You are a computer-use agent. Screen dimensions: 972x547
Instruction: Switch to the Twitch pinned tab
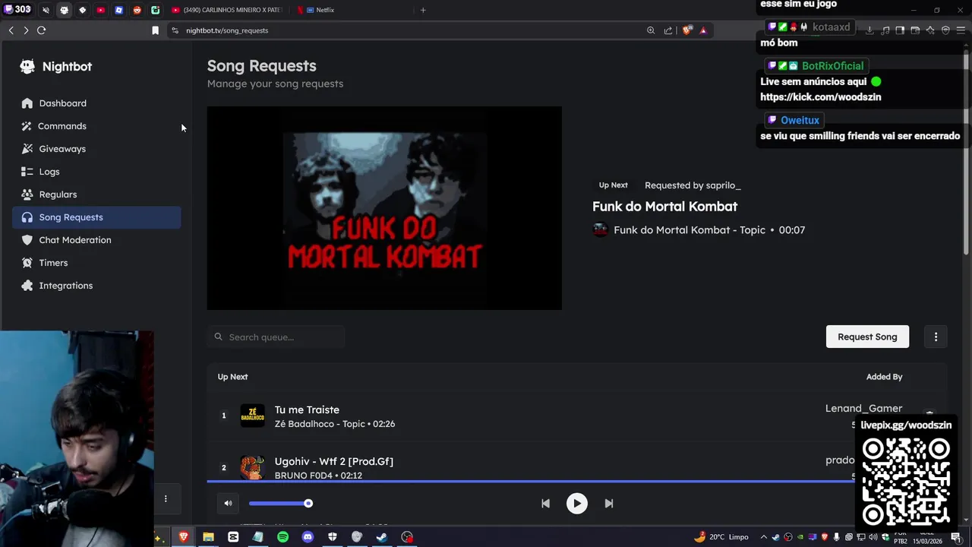(x=17, y=10)
